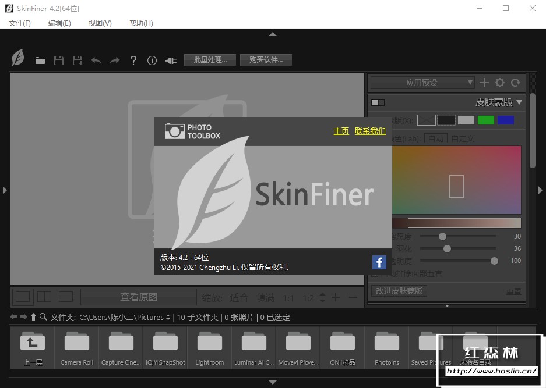Open the 帮助(H) menu
The image size is (546, 388).
coord(141,23)
